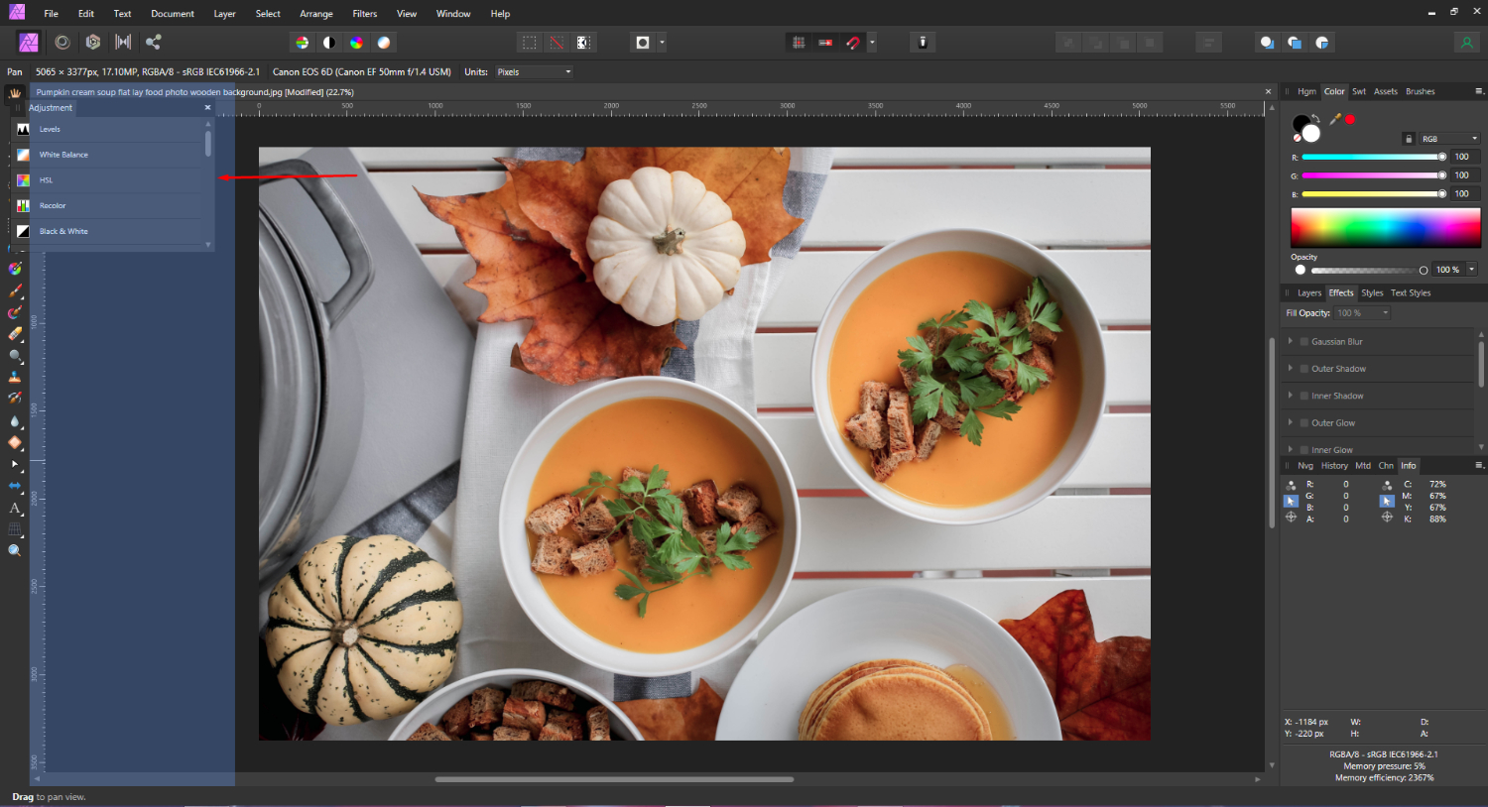The width and height of the screenshot is (1488, 807).
Task: Open the Fill Opacity dropdown
Action: point(1362,313)
